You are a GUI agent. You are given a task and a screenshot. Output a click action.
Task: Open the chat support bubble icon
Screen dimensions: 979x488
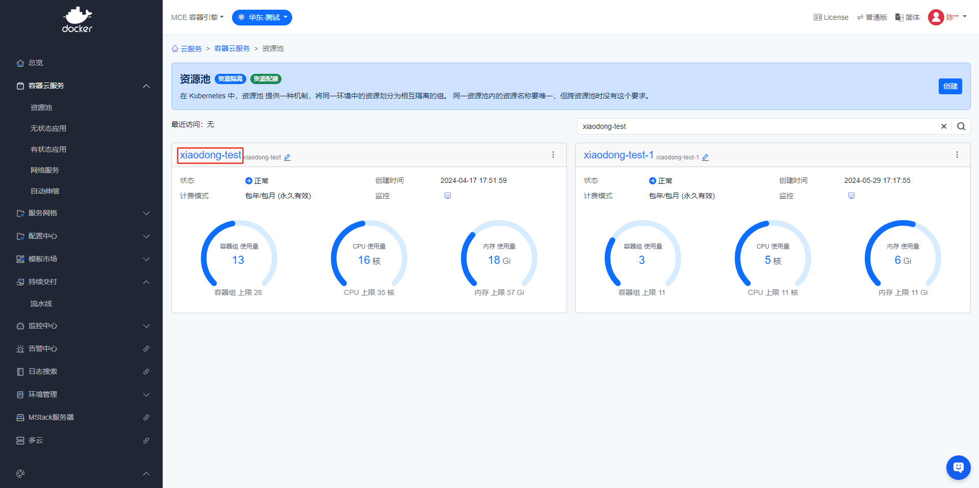(958, 467)
